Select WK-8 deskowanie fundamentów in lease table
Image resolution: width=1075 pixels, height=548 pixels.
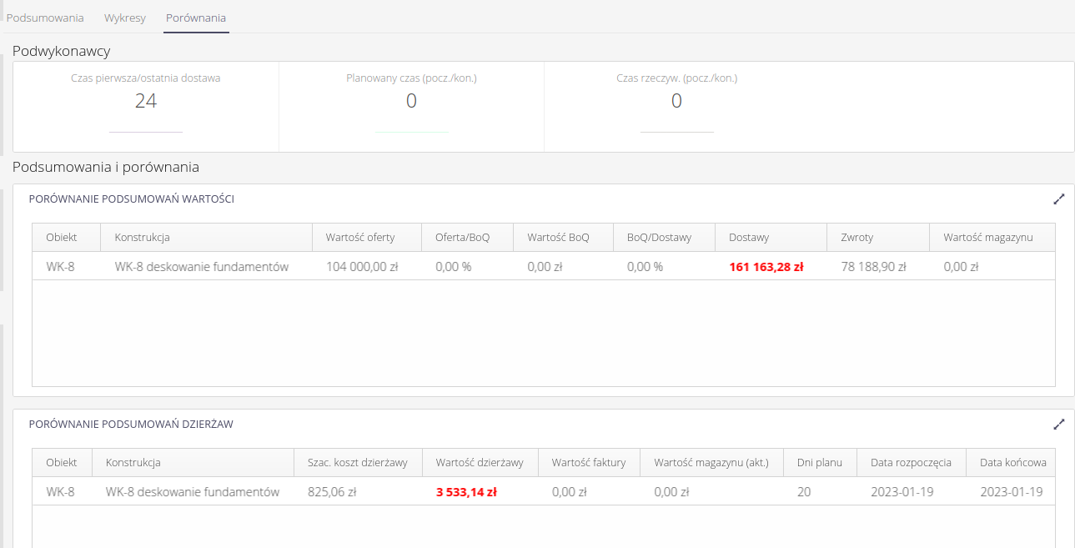coord(192,492)
